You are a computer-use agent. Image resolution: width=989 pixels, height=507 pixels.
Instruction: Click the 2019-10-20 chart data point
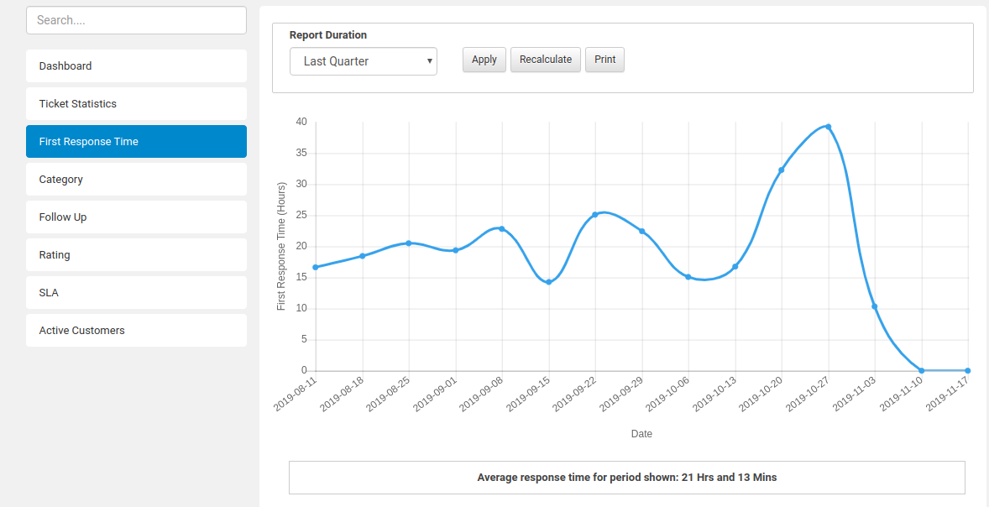point(781,170)
